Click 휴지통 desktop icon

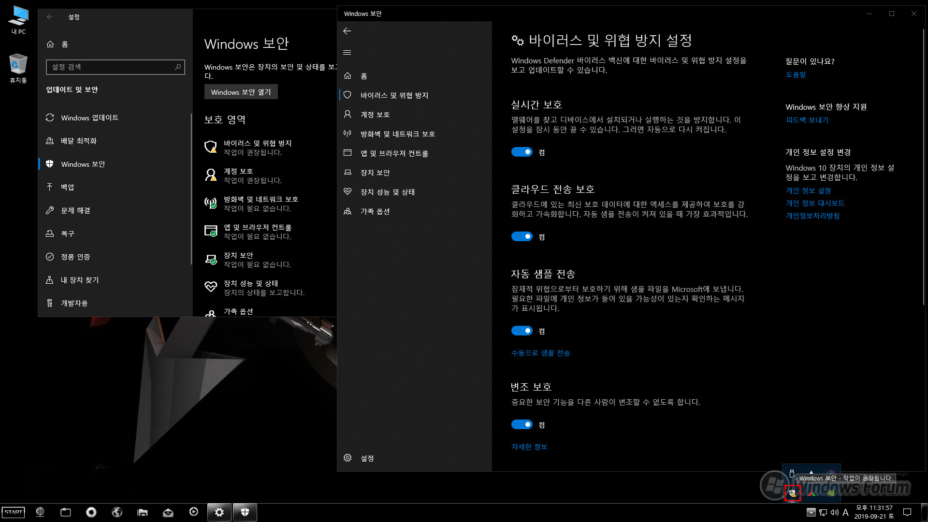[18, 68]
